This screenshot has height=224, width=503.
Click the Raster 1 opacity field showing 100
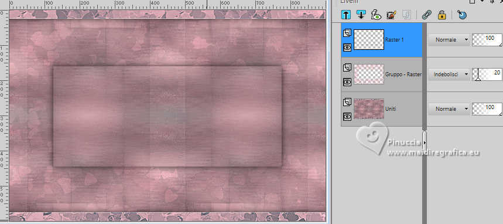click(487, 40)
